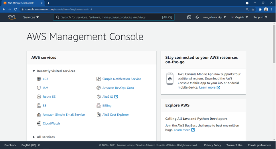Open the English (US) language dropdown
Screen dimensions: 276x149
pyautogui.click(x=31, y=145)
